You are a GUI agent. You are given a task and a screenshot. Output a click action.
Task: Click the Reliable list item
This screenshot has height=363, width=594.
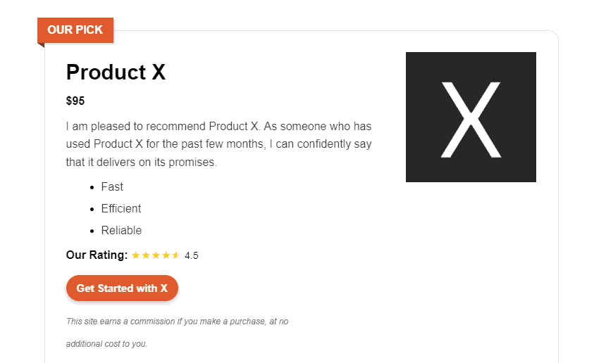click(121, 230)
